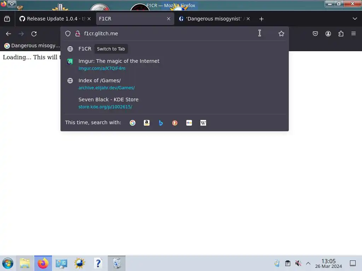Search this time with Google
The image size is (362, 271).
tap(133, 123)
